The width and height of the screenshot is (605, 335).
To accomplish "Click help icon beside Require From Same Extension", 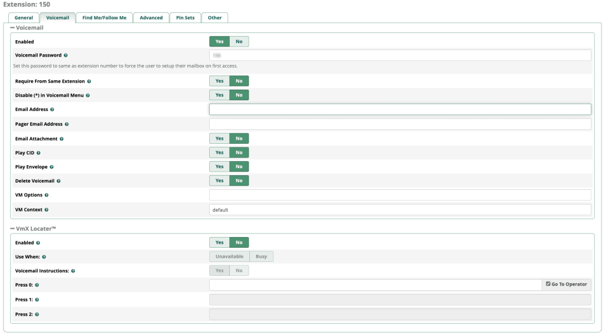I will (x=89, y=81).
